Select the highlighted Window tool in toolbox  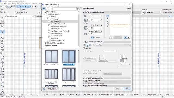coord(2,32)
